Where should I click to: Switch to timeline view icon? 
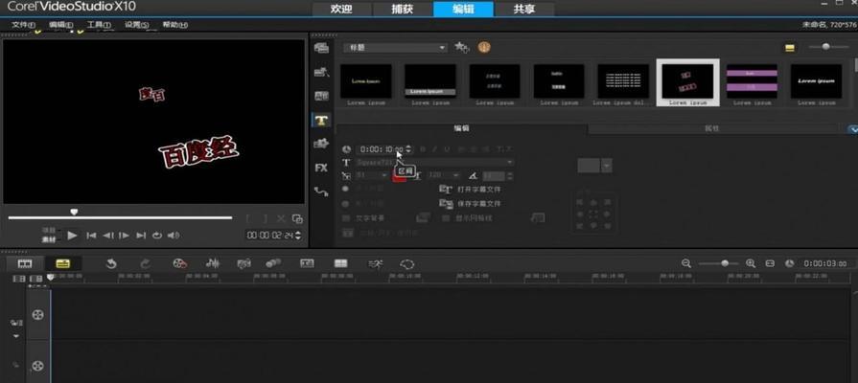63,264
